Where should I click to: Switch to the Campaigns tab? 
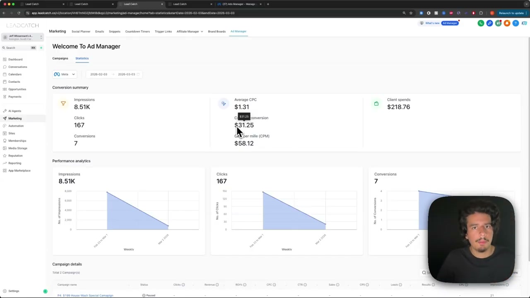coord(60,58)
